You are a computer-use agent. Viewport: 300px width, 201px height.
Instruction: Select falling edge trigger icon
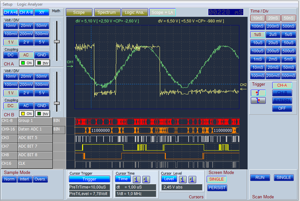[258, 100]
